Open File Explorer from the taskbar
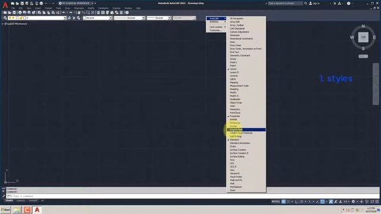Image resolution: width=381 pixels, height=214 pixels. 17,210
